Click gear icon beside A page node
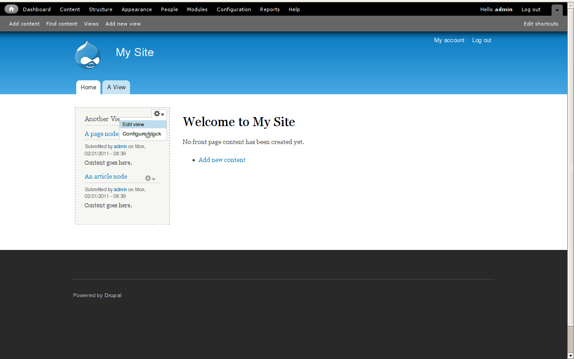 pos(150,136)
